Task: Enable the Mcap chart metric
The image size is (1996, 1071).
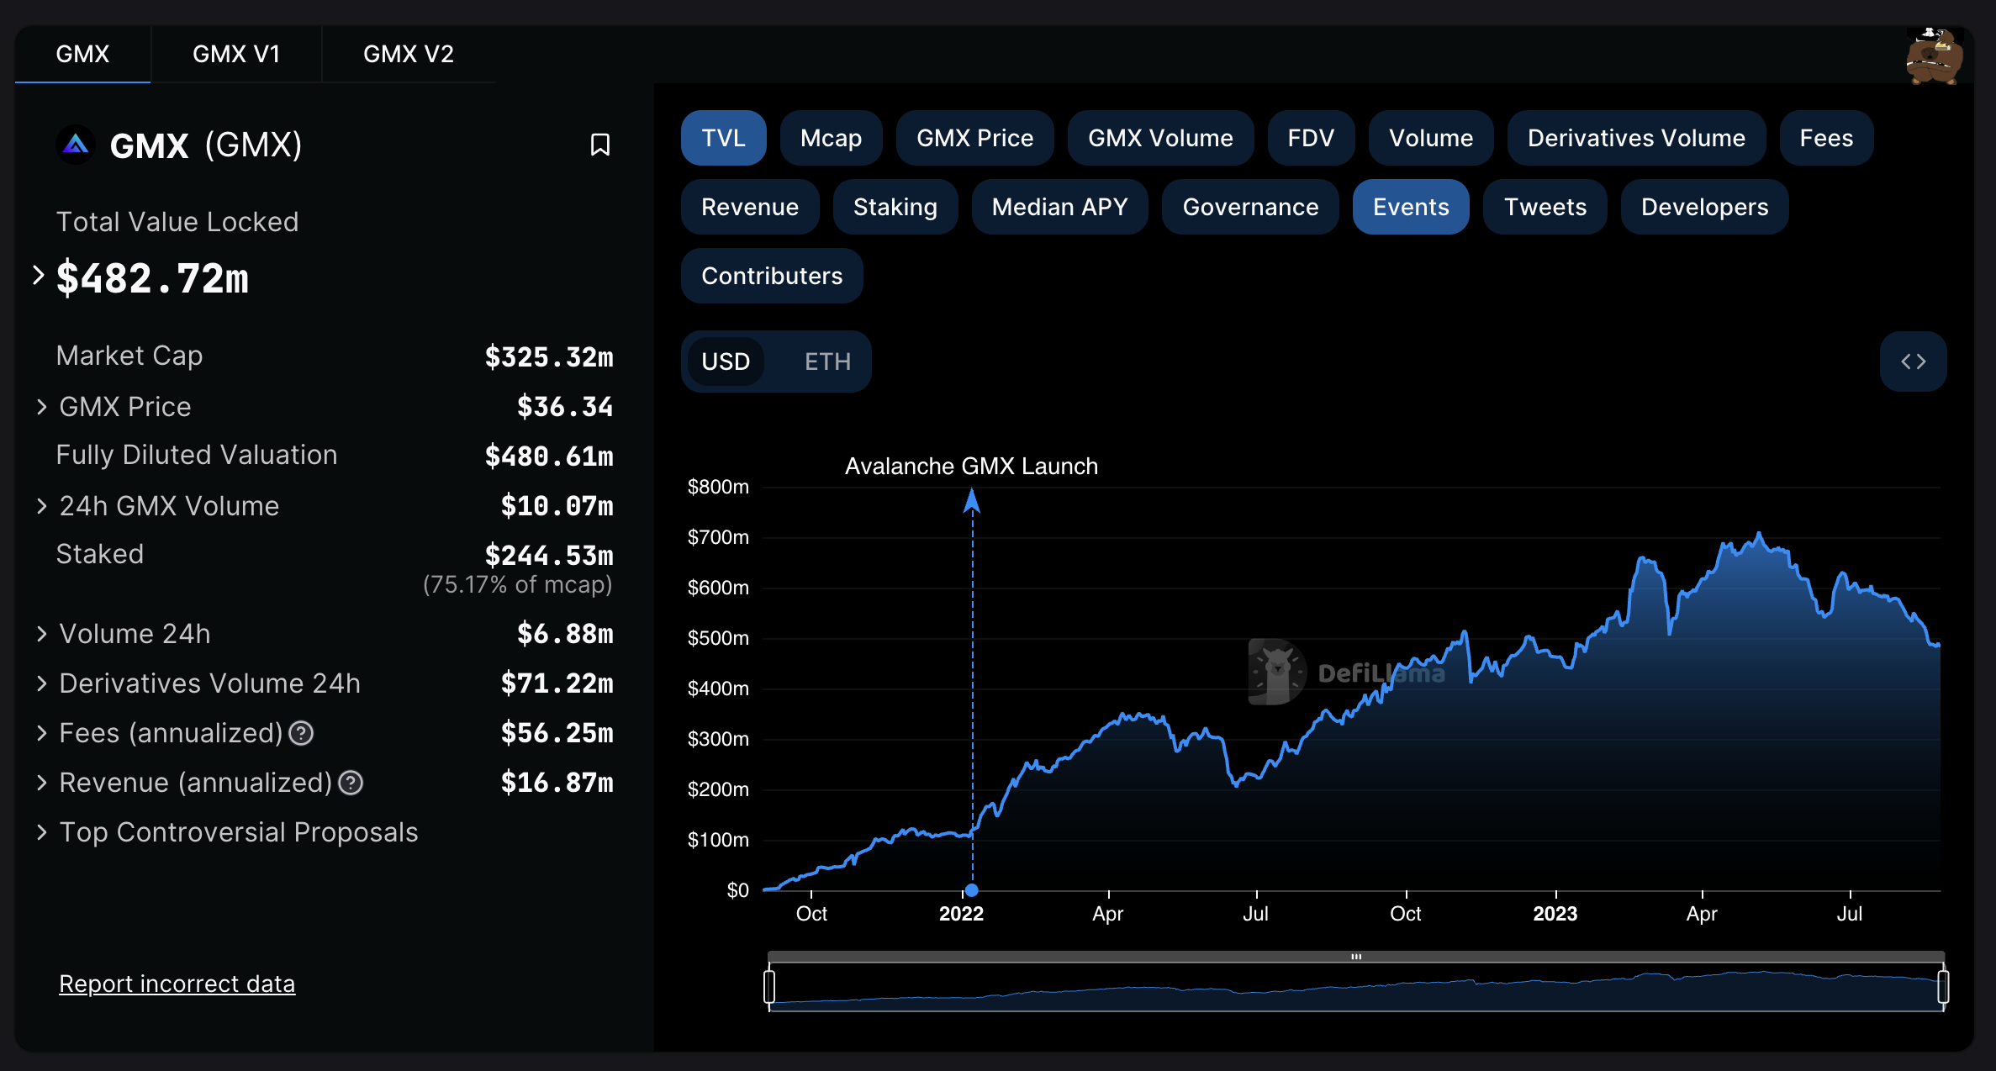Action: pos(831,138)
